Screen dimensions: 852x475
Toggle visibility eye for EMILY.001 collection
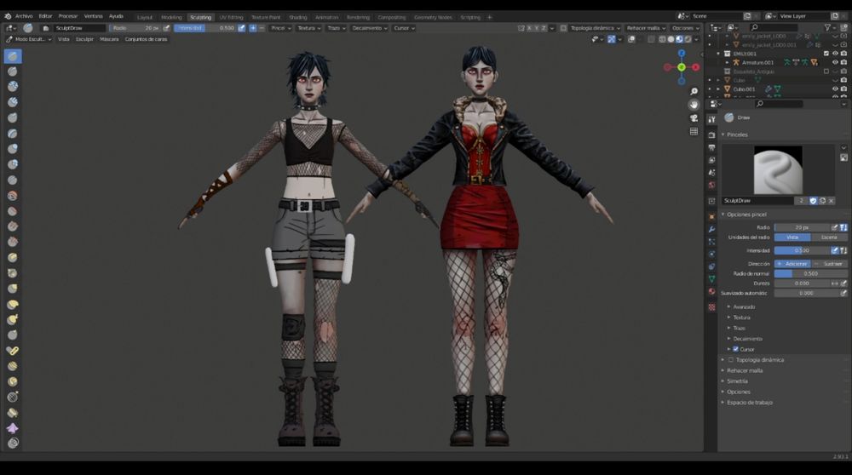[835, 54]
